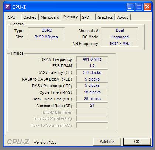This screenshot has height=150, width=155.
Task: Close the CPU-Z window
Action: [x=148, y=7]
